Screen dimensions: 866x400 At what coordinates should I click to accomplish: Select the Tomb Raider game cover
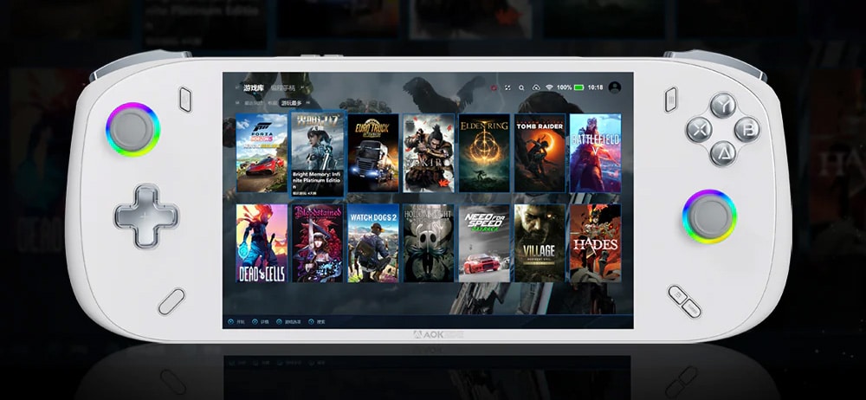(540, 152)
